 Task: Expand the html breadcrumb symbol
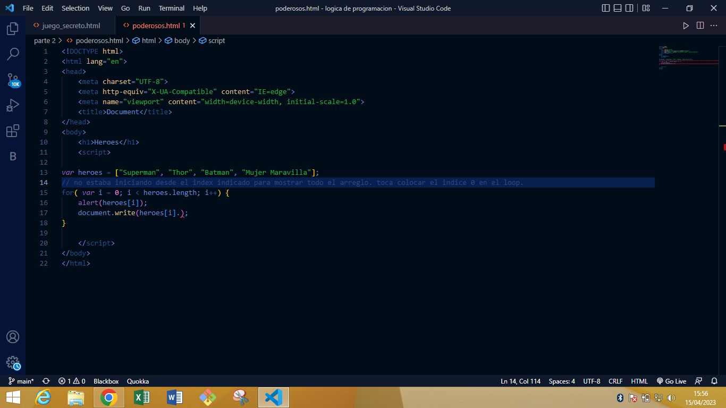(144, 40)
